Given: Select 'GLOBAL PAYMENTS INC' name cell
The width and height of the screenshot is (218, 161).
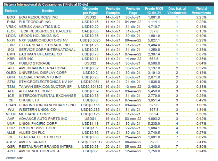Looking at the screenshot, I should 40,77.
